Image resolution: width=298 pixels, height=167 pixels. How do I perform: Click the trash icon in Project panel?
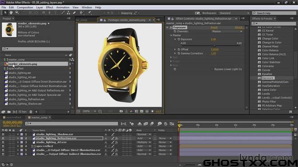(31, 112)
